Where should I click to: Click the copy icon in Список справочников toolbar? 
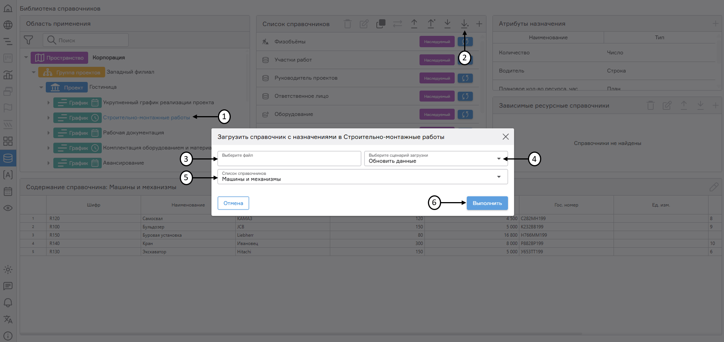[x=381, y=24]
